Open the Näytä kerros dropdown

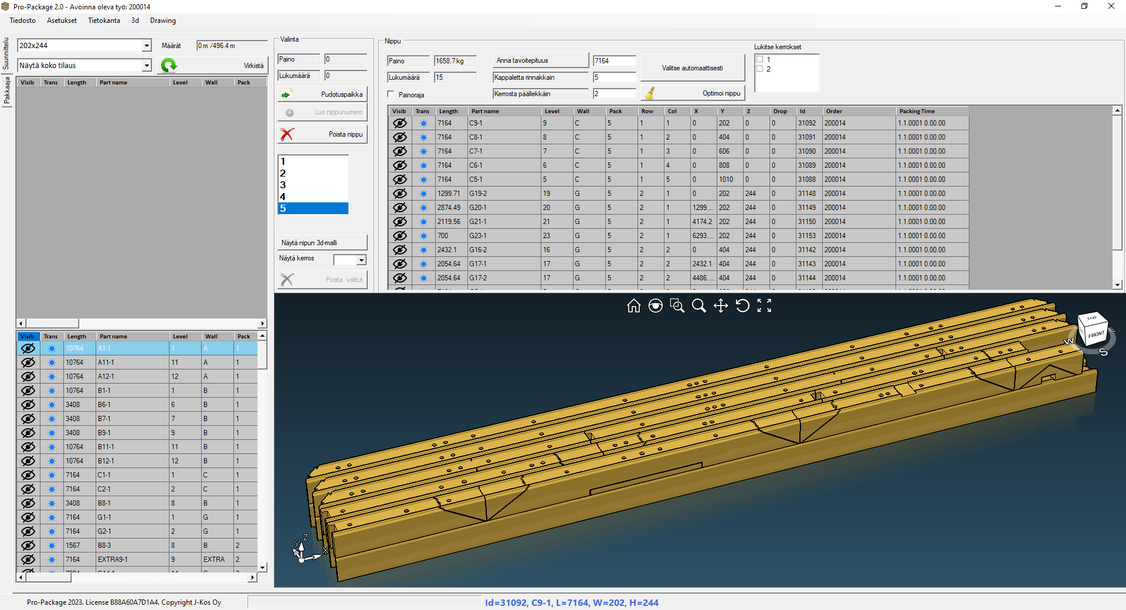(361, 260)
